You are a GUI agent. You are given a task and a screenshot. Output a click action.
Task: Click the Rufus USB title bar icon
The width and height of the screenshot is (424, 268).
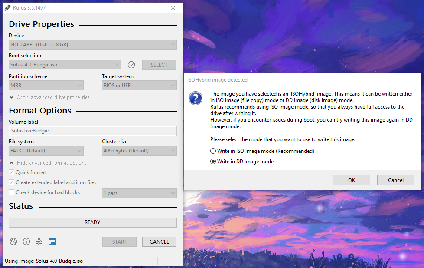(x=7, y=7)
